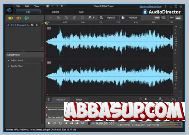Toggle the waveform channel view icon
The width and height of the screenshot is (189, 135).
click(157, 18)
